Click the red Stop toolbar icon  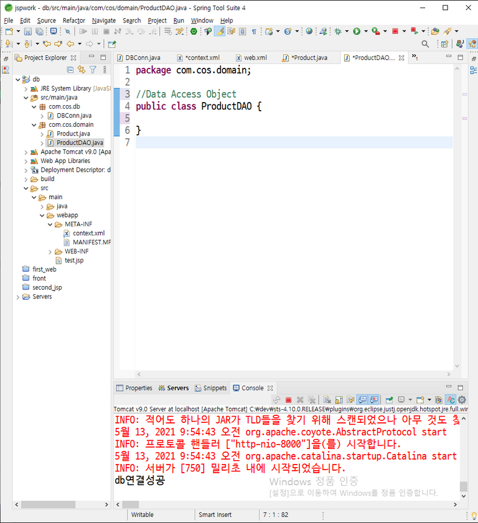click(x=395, y=31)
